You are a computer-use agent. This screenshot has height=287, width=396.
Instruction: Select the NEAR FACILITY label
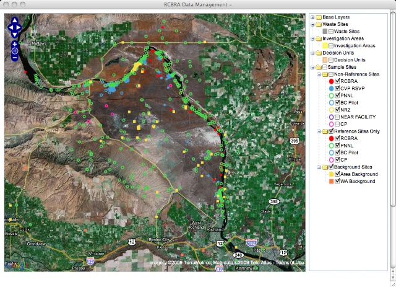tap(358, 117)
